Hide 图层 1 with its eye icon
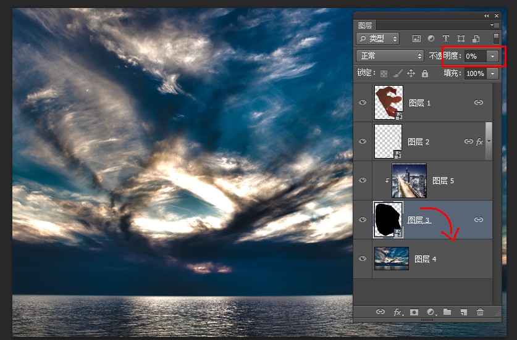517x340 pixels. click(363, 102)
